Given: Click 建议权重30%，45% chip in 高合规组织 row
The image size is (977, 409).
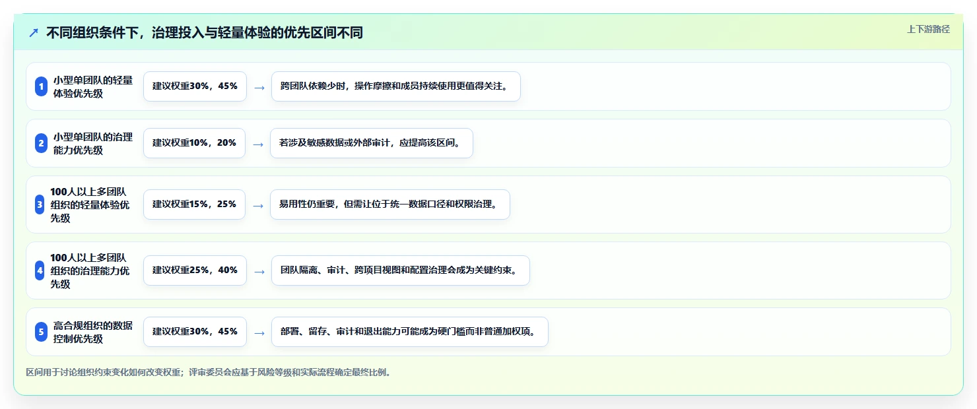Looking at the screenshot, I should click(x=195, y=332).
